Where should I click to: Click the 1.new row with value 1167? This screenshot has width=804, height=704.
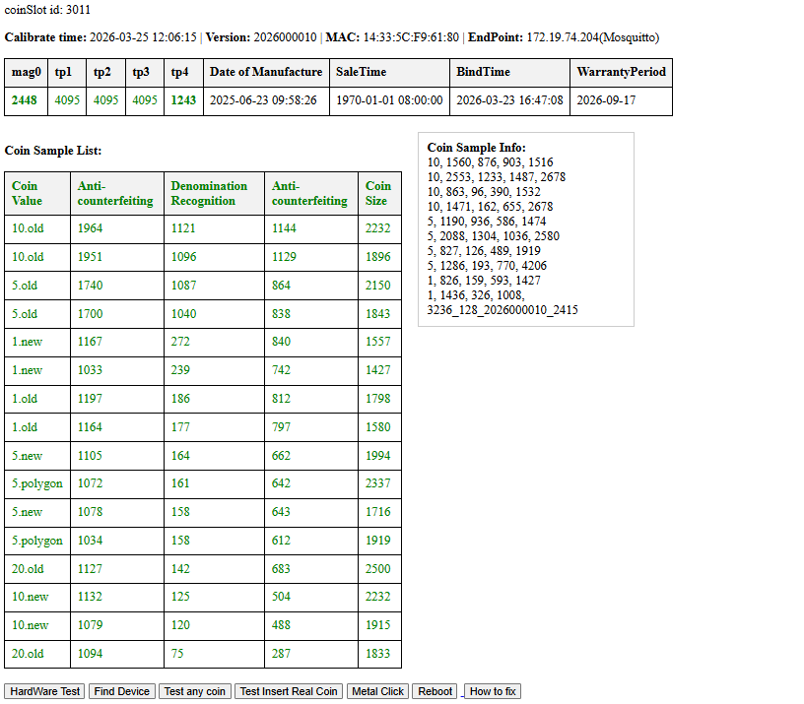(x=203, y=342)
